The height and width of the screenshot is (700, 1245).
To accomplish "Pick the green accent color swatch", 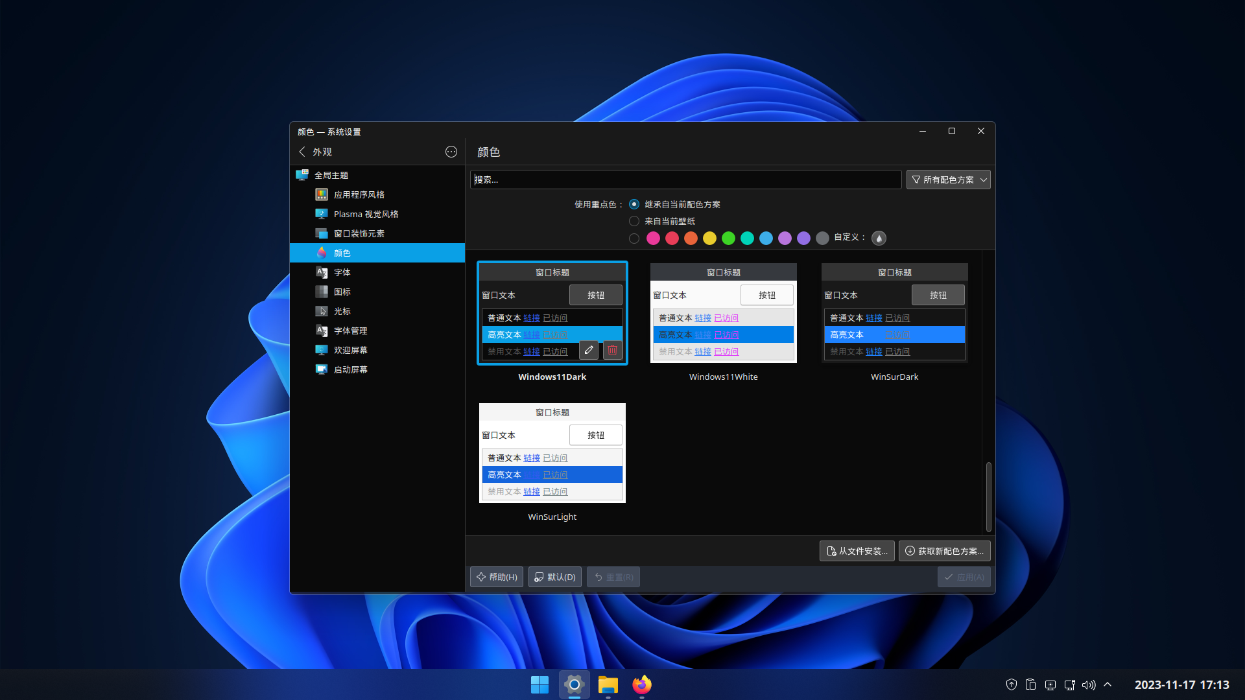I will coord(728,238).
